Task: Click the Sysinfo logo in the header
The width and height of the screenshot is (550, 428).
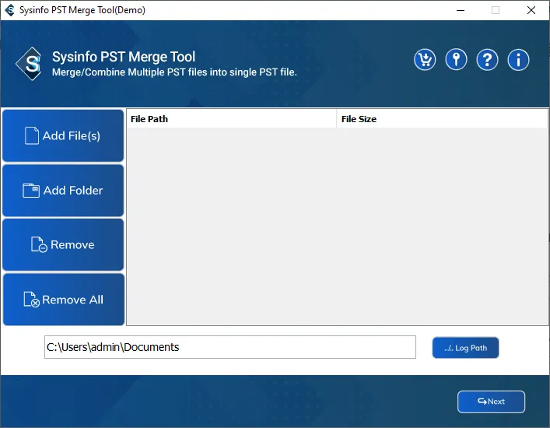Action: pos(30,64)
